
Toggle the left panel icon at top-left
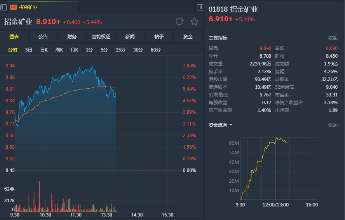[3, 7]
